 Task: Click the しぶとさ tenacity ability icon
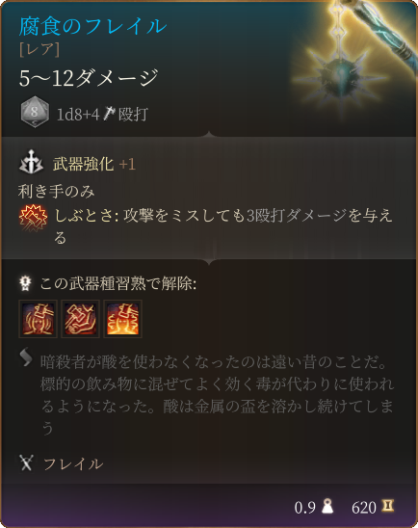[33, 218]
